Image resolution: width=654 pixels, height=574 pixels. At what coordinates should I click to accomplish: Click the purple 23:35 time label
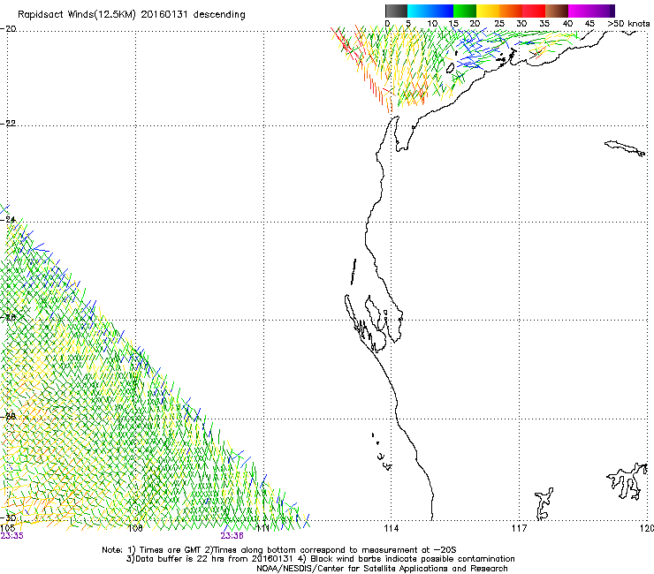click(12, 536)
